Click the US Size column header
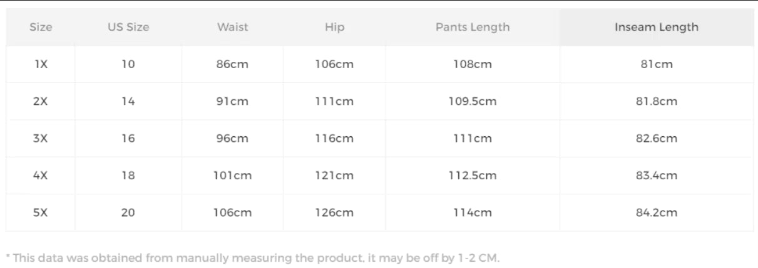The height and width of the screenshot is (268, 758). click(128, 27)
